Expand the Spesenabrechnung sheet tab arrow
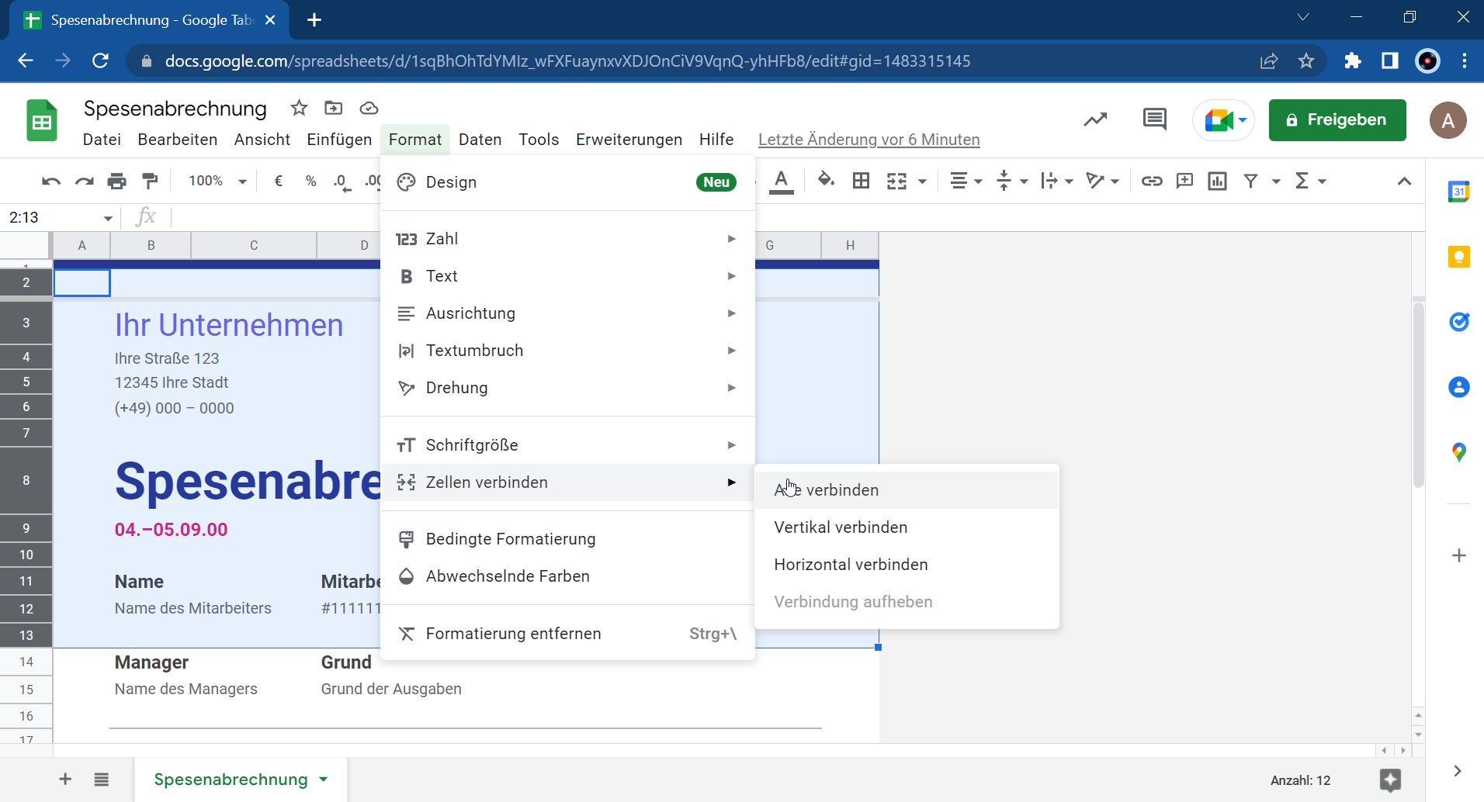This screenshot has width=1484, height=802. tap(324, 780)
